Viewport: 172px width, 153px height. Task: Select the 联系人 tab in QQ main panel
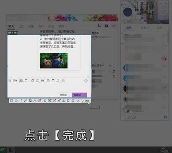(145, 28)
